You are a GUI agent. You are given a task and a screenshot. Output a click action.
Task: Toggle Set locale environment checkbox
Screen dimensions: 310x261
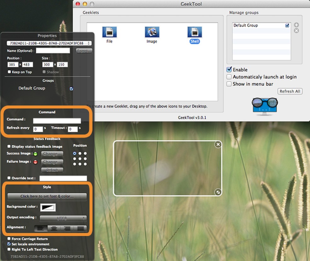click(x=9, y=244)
